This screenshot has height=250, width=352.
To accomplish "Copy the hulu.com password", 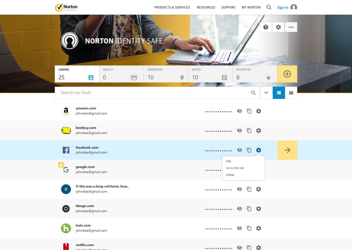I will tap(249, 228).
